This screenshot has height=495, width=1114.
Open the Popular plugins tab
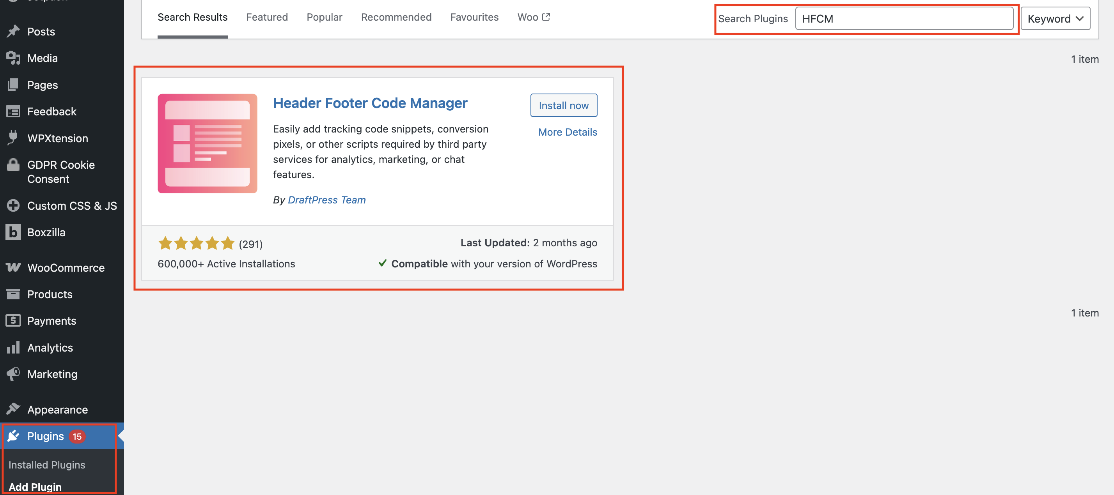pos(325,17)
